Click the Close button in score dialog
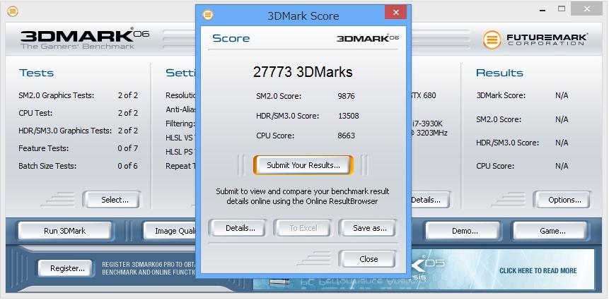 [369, 259]
